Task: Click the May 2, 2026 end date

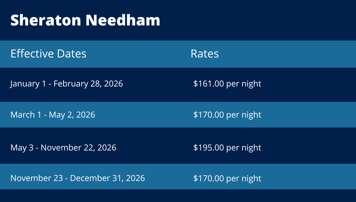Action: click(x=72, y=115)
